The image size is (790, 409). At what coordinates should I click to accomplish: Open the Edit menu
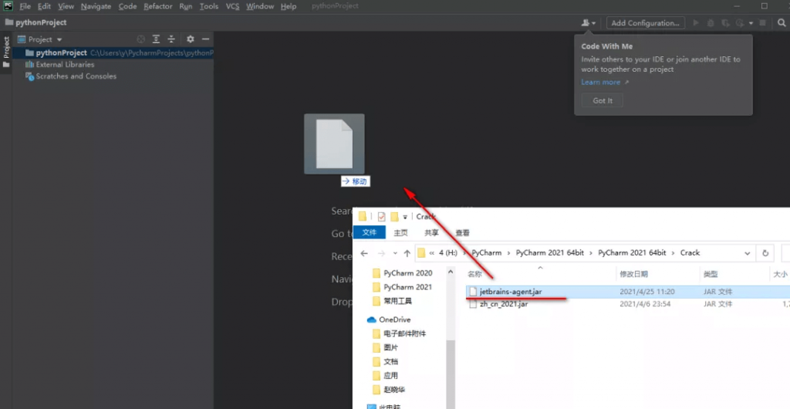coord(44,6)
